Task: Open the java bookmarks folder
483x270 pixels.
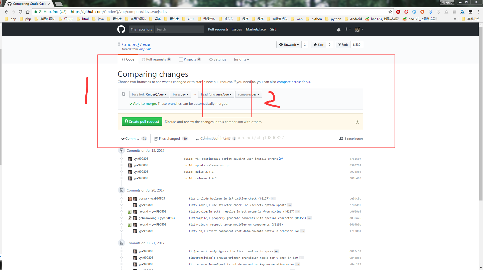Action: click(98, 19)
